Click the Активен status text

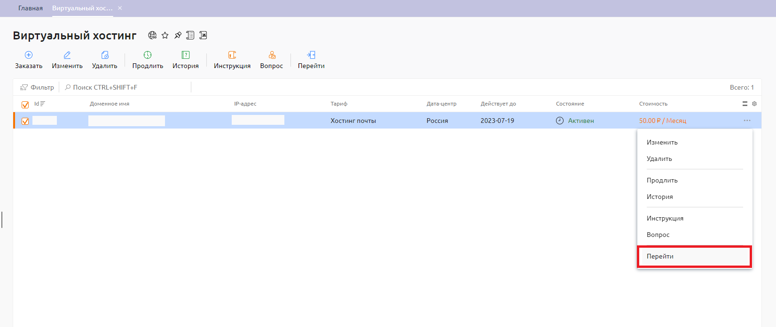pos(581,121)
